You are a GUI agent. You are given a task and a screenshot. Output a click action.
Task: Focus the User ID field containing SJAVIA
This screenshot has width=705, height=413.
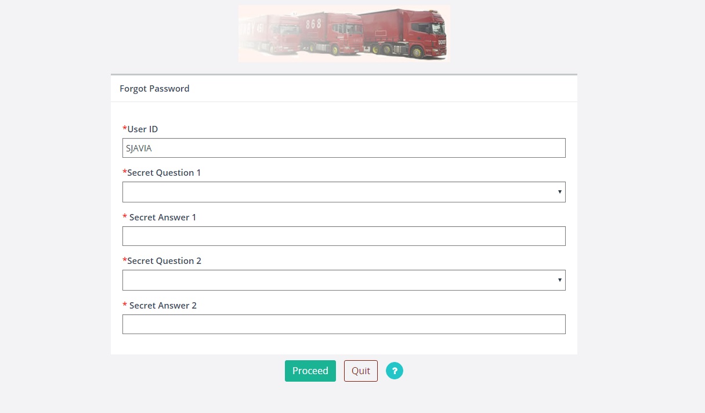point(344,148)
